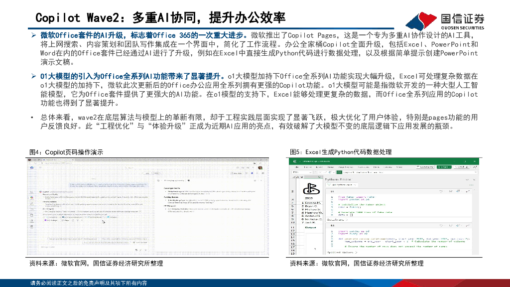Click the Guosen Securities logo

click(445, 21)
